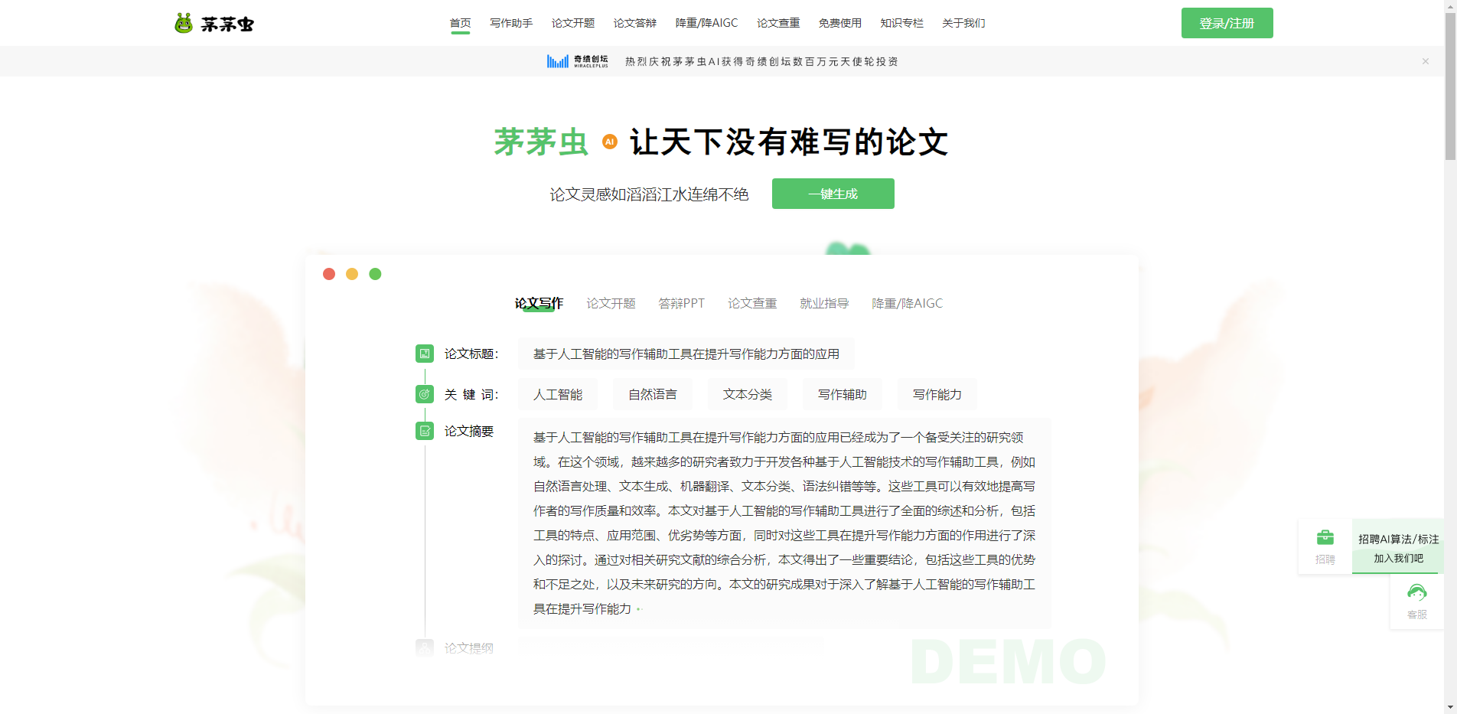Image resolution: width=1457 pixels, height=714 pixels.
Task: Open 论文查重 in top navigation
Action: tap(778, 23)
